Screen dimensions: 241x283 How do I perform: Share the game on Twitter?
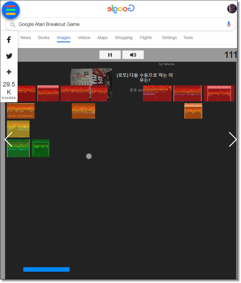[9, 56]
